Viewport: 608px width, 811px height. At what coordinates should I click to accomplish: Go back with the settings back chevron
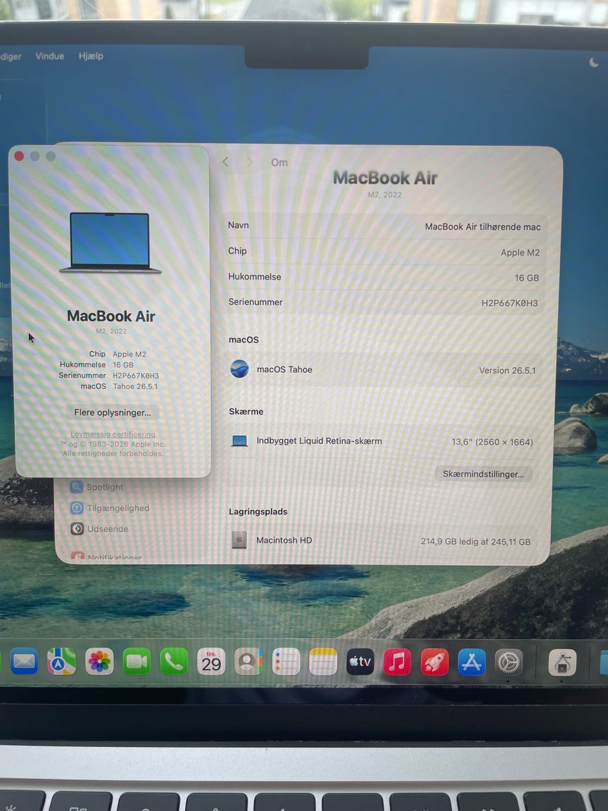225,162
